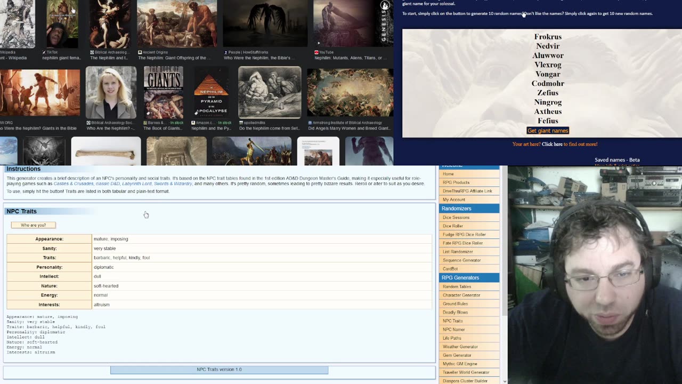Click the 'soft-hearted' Nature value cell
The height and width of the screenshot is (384, 682).
point(262,286)
